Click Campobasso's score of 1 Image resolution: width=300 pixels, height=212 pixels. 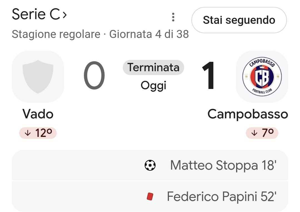(208, 76)
